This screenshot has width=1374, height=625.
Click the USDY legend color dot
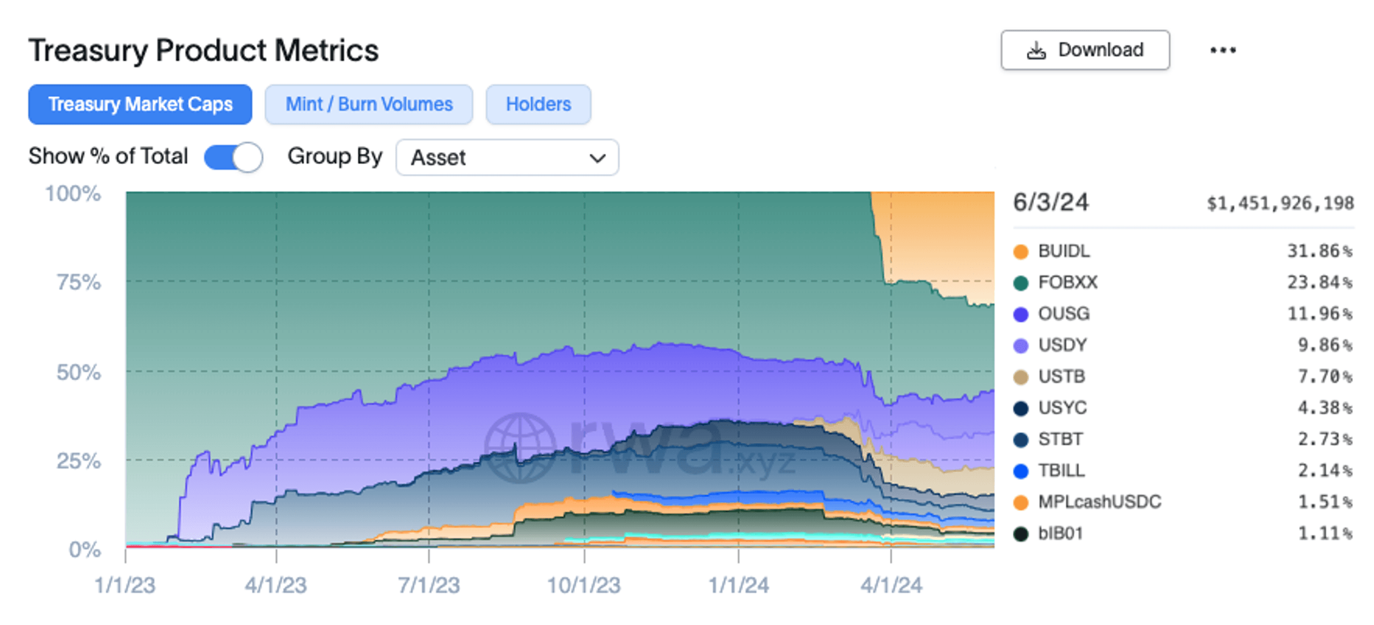(1020, 345)
